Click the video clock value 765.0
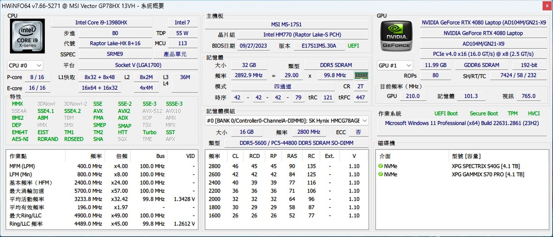 529,96
